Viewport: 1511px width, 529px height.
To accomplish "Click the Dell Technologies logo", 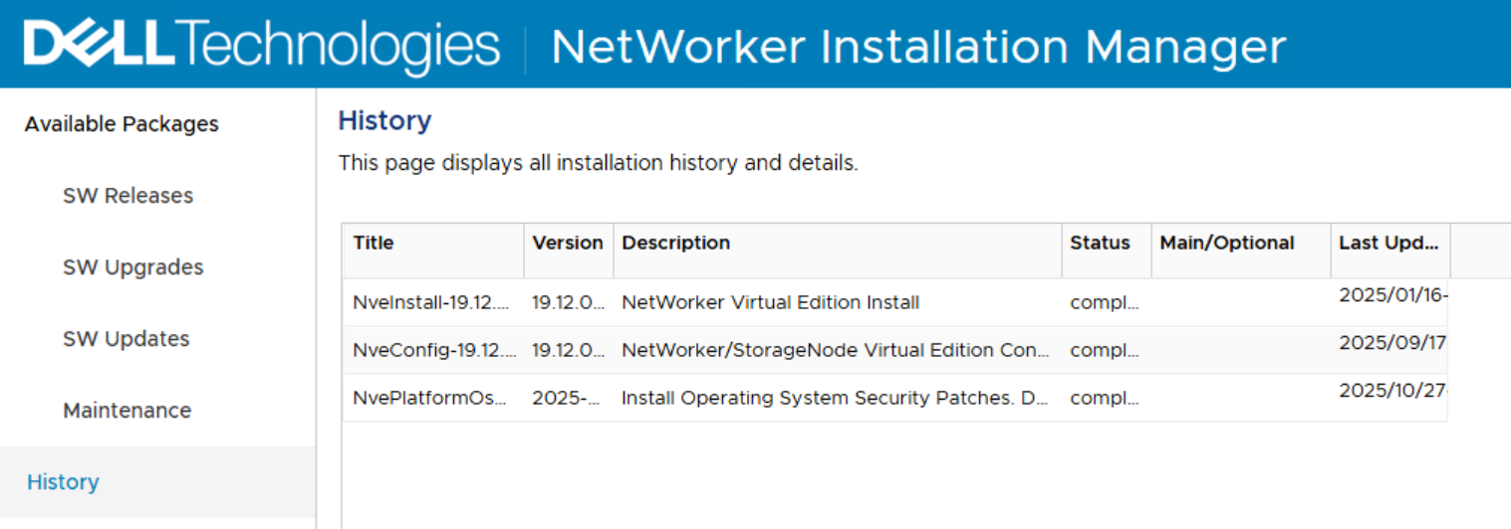I will tap(262, 45).
